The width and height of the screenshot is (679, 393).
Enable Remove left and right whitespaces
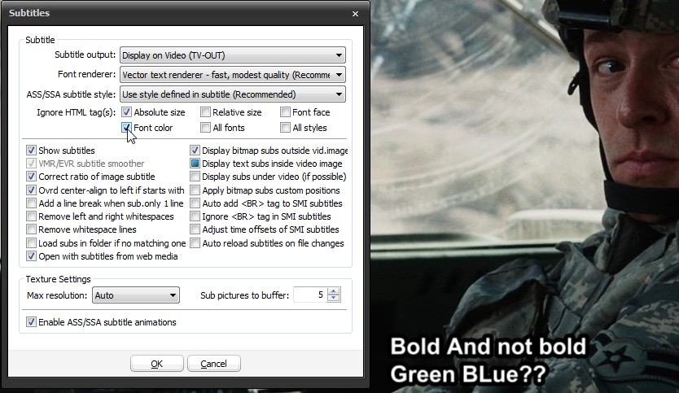31,216
